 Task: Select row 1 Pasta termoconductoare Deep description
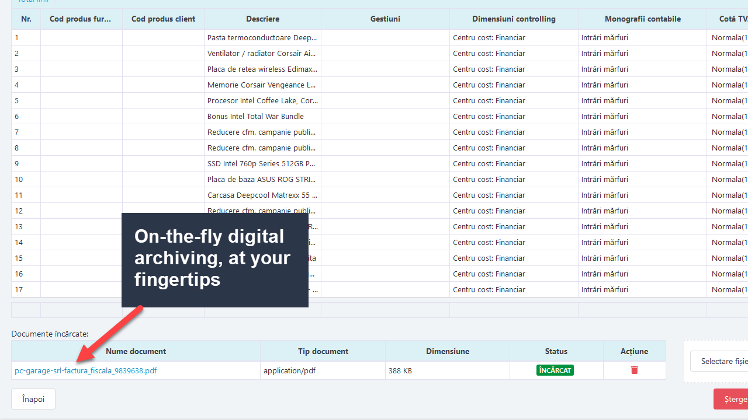coord(263,37)
